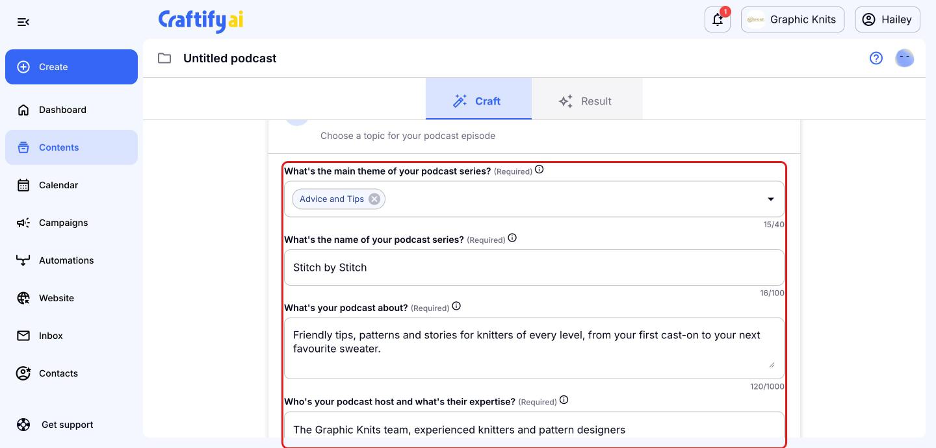This screenshot has height=448, width=936.
Task: Click the podcast about text area
Action: click(x=534, y=348)
